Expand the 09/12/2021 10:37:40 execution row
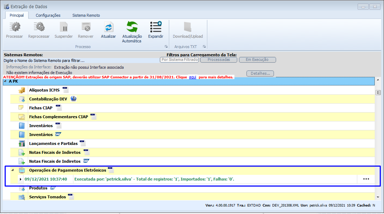The image size is (384, 214). 21,179
